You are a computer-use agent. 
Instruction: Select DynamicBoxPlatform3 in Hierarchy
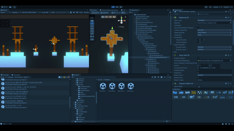tap(159, 57)
